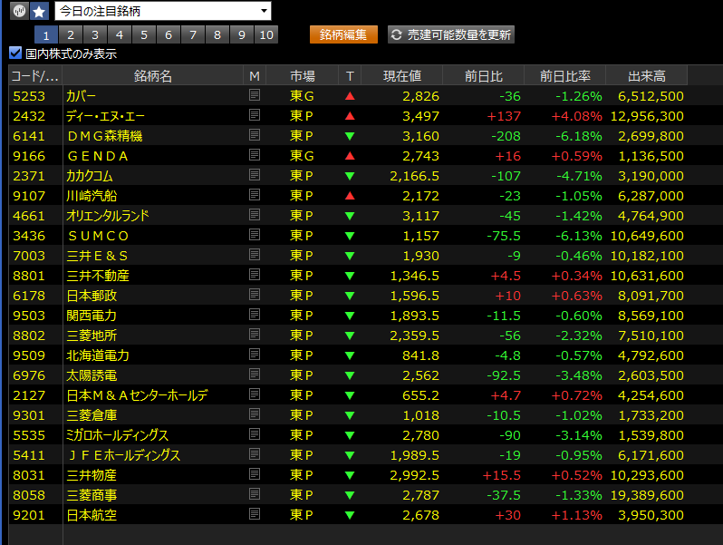
Task: Switch to list tab 7
Action: (x=193, y=34)
